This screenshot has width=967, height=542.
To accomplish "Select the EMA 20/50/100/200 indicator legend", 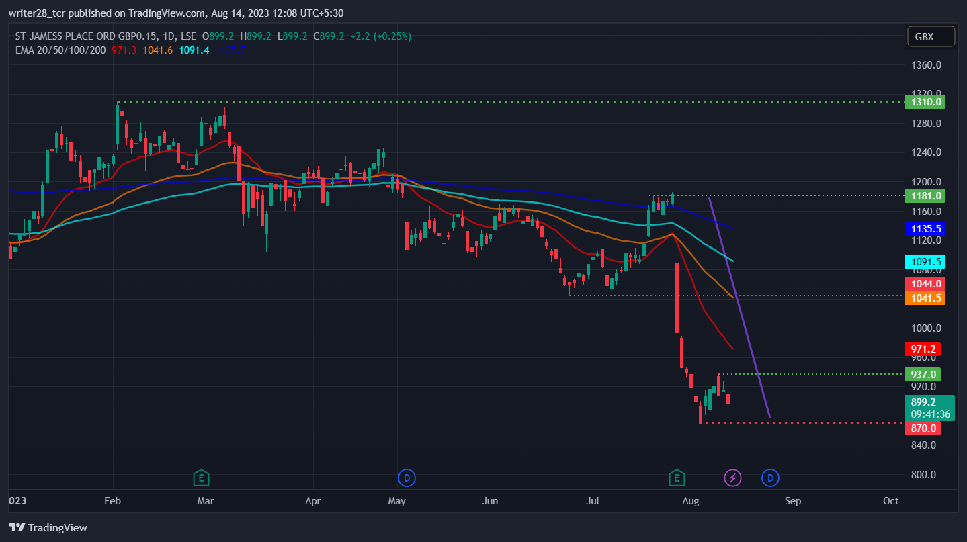I will pyautogui.click(x=60, y=50).
